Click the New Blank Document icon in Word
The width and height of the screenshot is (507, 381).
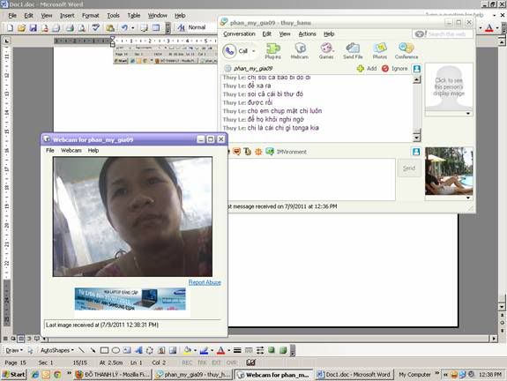(x=10, y=28)
